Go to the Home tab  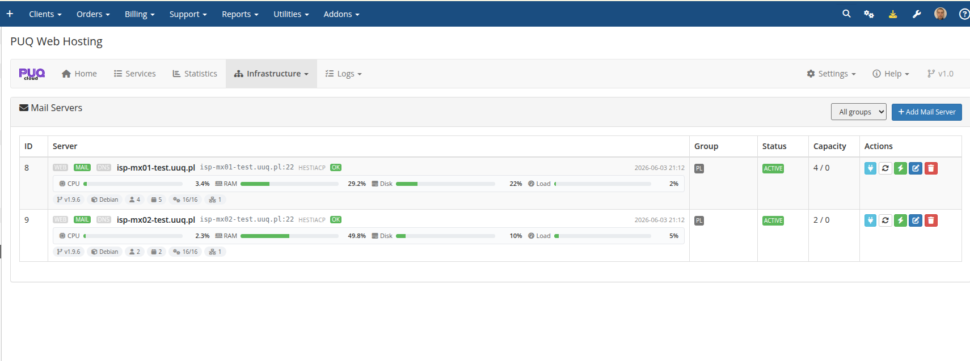pos(79,74)
